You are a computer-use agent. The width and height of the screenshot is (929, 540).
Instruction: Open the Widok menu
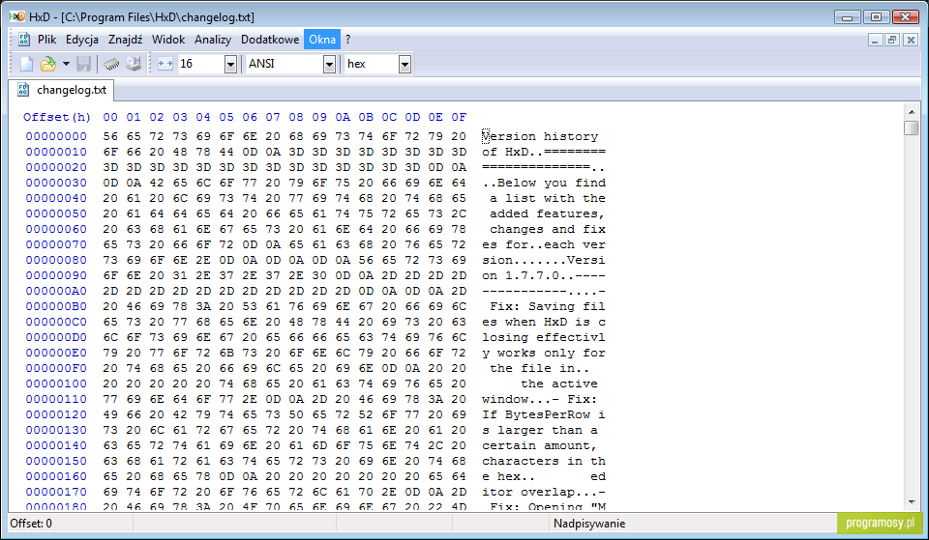pos(168,40)
